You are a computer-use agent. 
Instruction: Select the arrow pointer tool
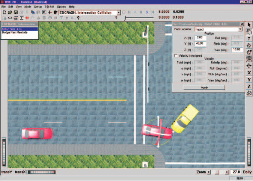(x=249, y=25)
